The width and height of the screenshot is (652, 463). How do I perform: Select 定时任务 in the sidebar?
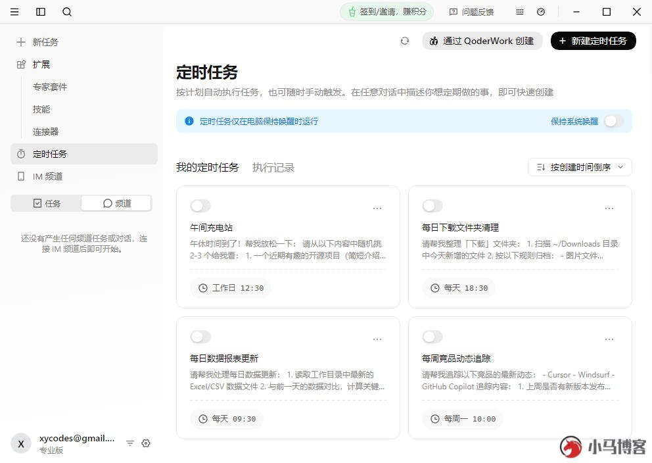pos(84,154)
